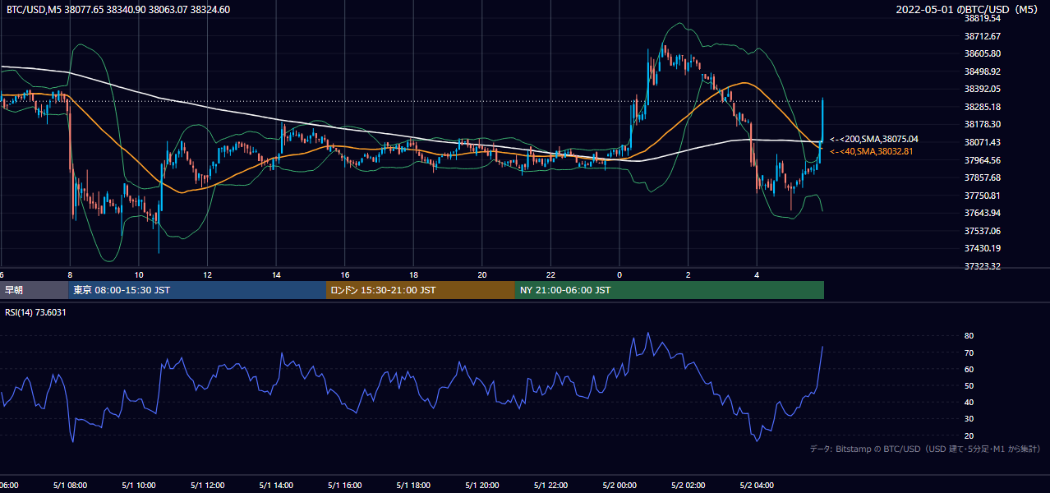
Task: Click the hour 10 tick on the price chart axis
Action: (x=139, y=274)
